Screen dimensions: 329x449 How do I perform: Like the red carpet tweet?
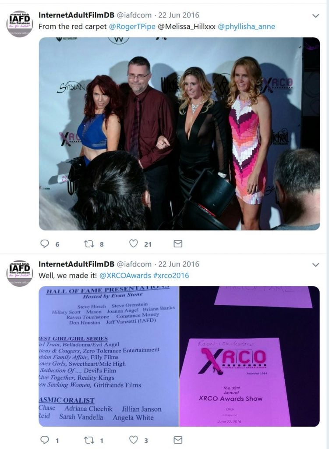click(x=133, y=244)
